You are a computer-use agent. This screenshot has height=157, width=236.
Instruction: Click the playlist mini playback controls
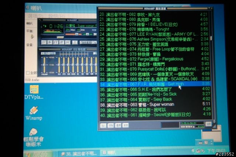click(x=188, y=127)
